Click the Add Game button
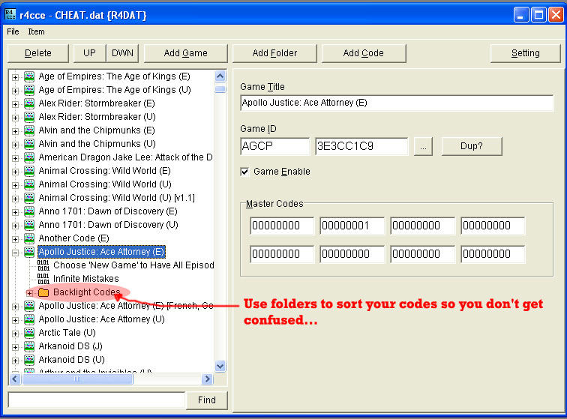This screenshot has height=419, width=567. (x=185, y=53)
